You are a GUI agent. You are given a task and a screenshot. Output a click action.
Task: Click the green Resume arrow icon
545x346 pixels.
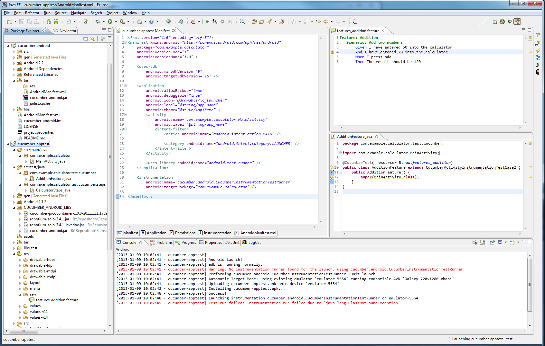point(207,22)
